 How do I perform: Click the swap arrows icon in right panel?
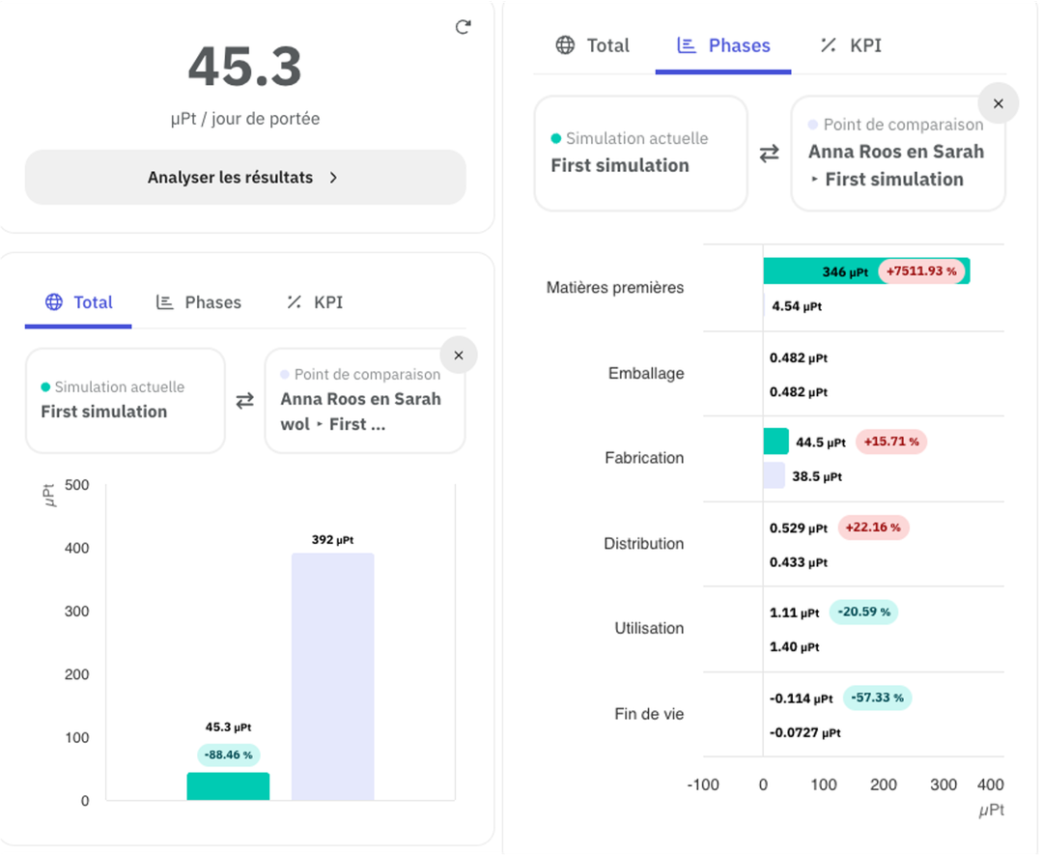(x=769, y=154)
